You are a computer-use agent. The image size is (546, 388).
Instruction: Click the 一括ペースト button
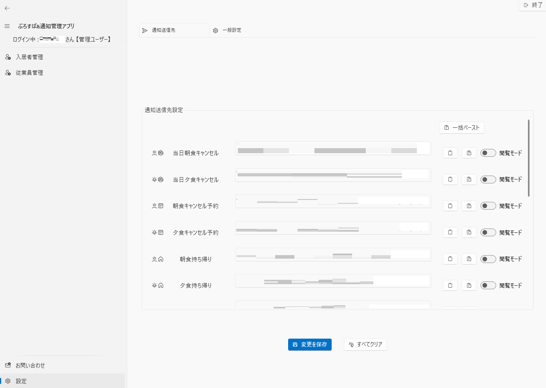pyautogui.click(x=462, y=128)
